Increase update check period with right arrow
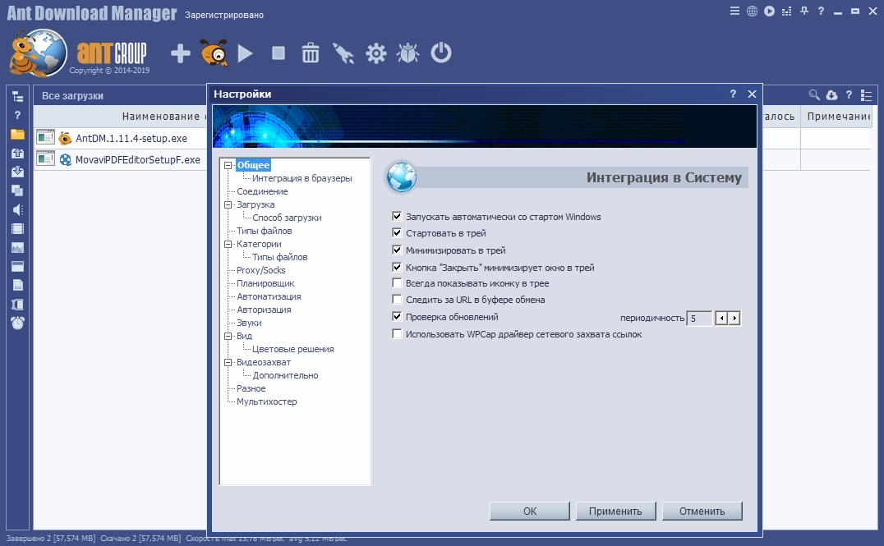Viewport: 884px width, 546px height. tap(734, 318)
